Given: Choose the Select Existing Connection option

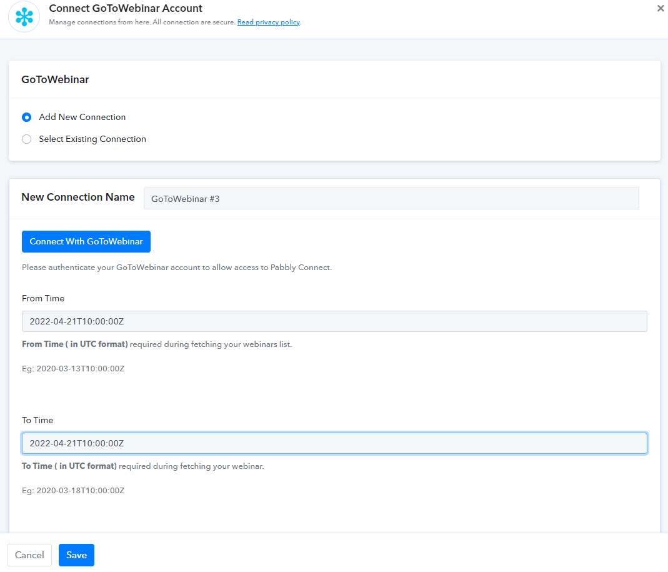Looking at the screenshot, I should tap(26, 139).
